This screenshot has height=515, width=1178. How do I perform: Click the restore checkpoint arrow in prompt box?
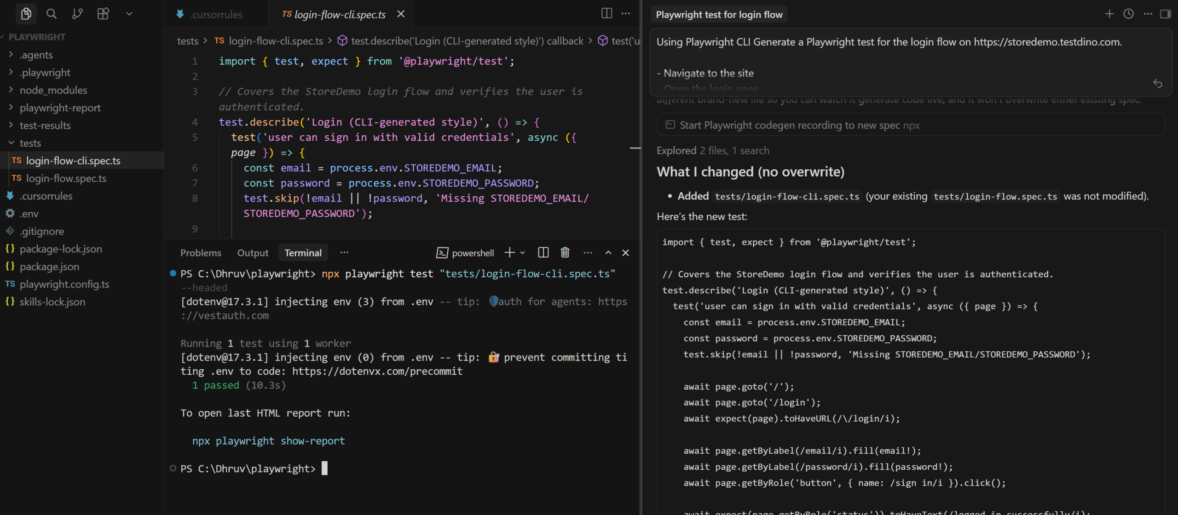(x=1158, y=83)
